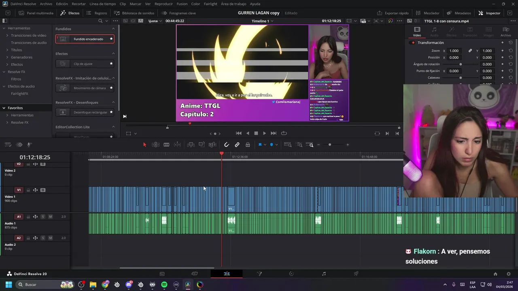The width and height of the screenshot is (518, 291).
Task: Toggle position lock padlock in timeline toolbar
Action: tap(248, 145)
